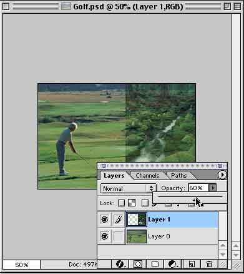Click the left end of the opacity slider track
This screenshot has height=274, width=244.
click(159, 196)
